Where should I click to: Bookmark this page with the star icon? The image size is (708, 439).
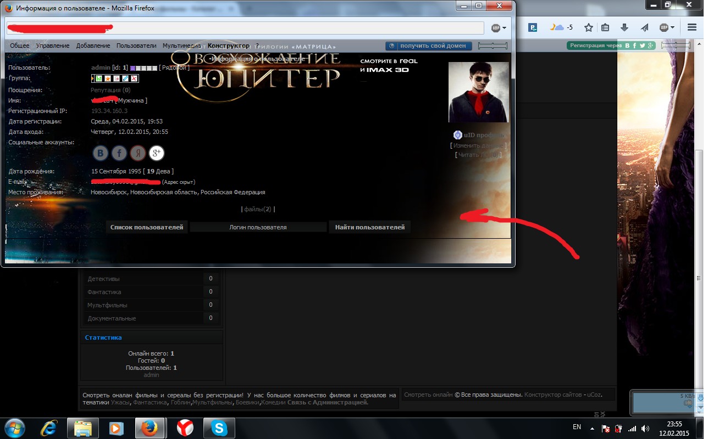(x=589, y=27)
